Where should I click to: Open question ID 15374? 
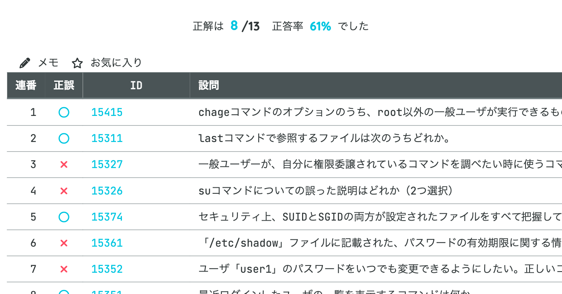click(x=107, y=217)
